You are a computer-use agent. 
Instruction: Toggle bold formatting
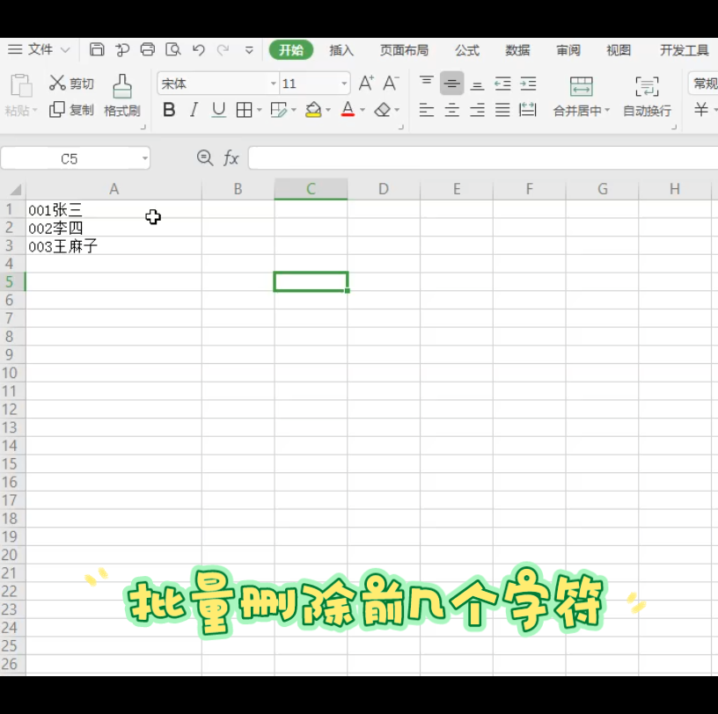169,109
